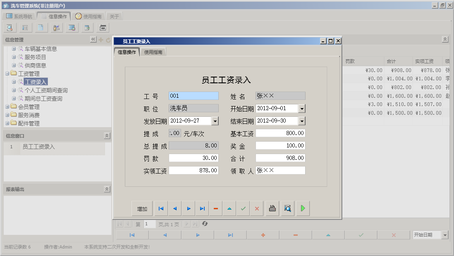Expand the 会员管理 tree node

click(x=8, y=106)
